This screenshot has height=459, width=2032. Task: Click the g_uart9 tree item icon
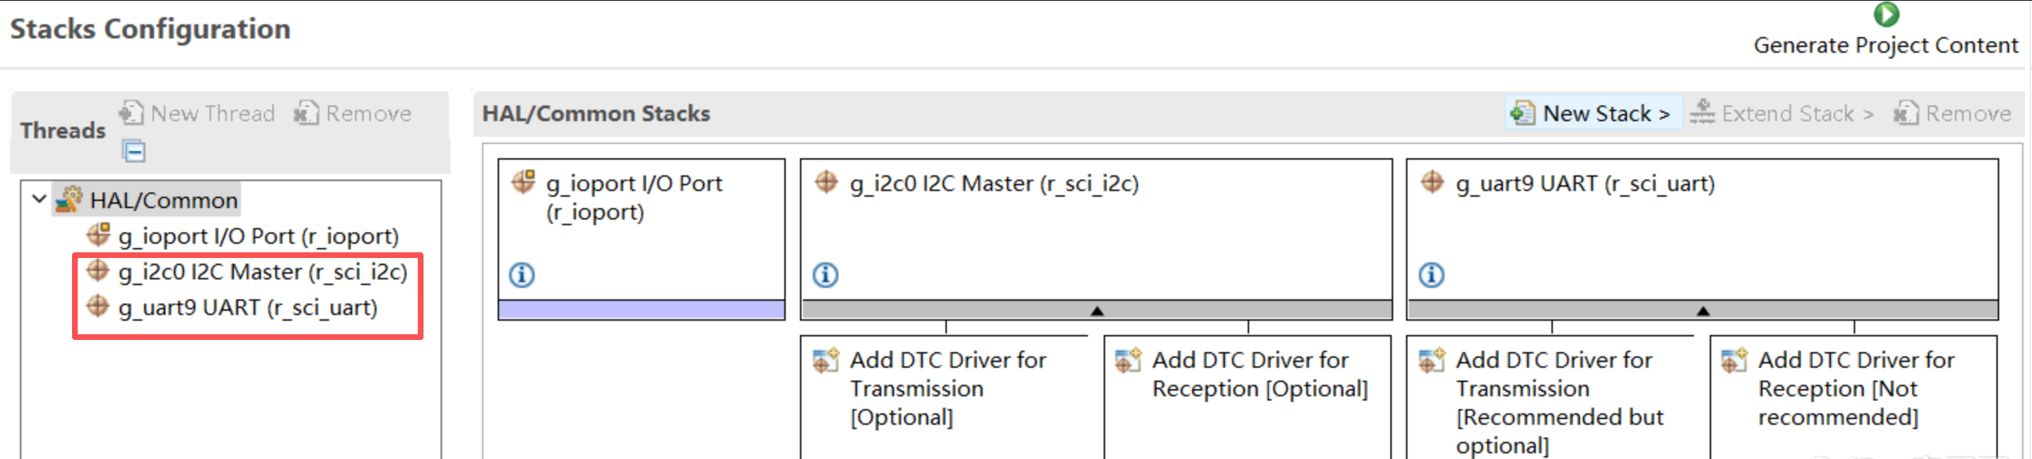(98, 306)
